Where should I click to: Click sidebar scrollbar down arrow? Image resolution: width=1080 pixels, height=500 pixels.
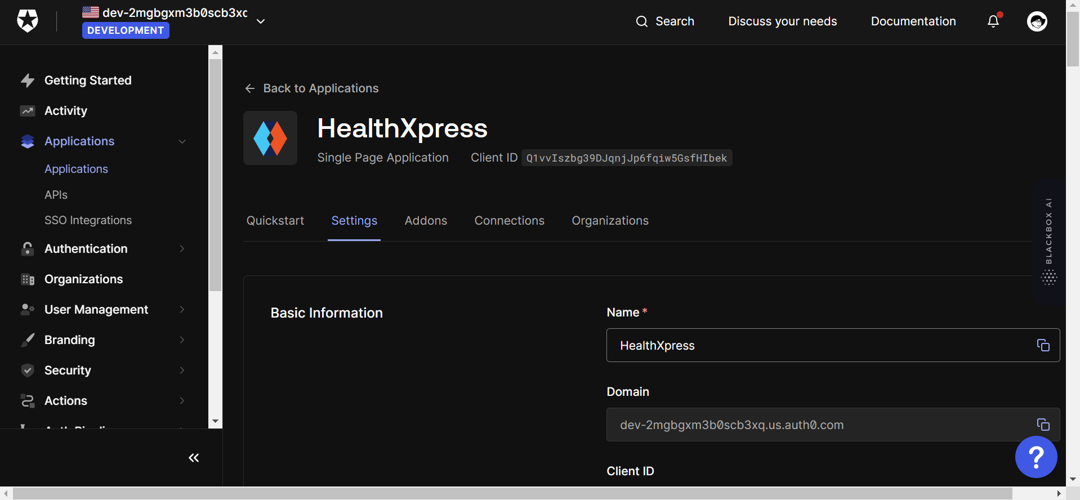point(215,421)
